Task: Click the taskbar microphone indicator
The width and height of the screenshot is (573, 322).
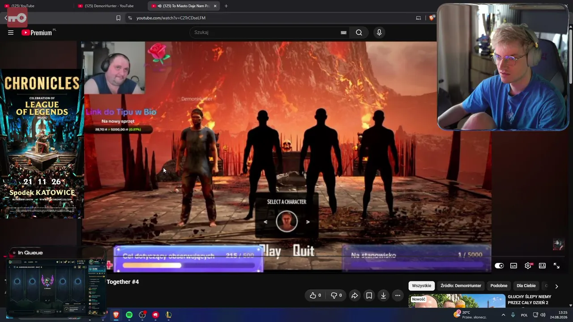Action: pyautogui.click(x=513, y=315)
